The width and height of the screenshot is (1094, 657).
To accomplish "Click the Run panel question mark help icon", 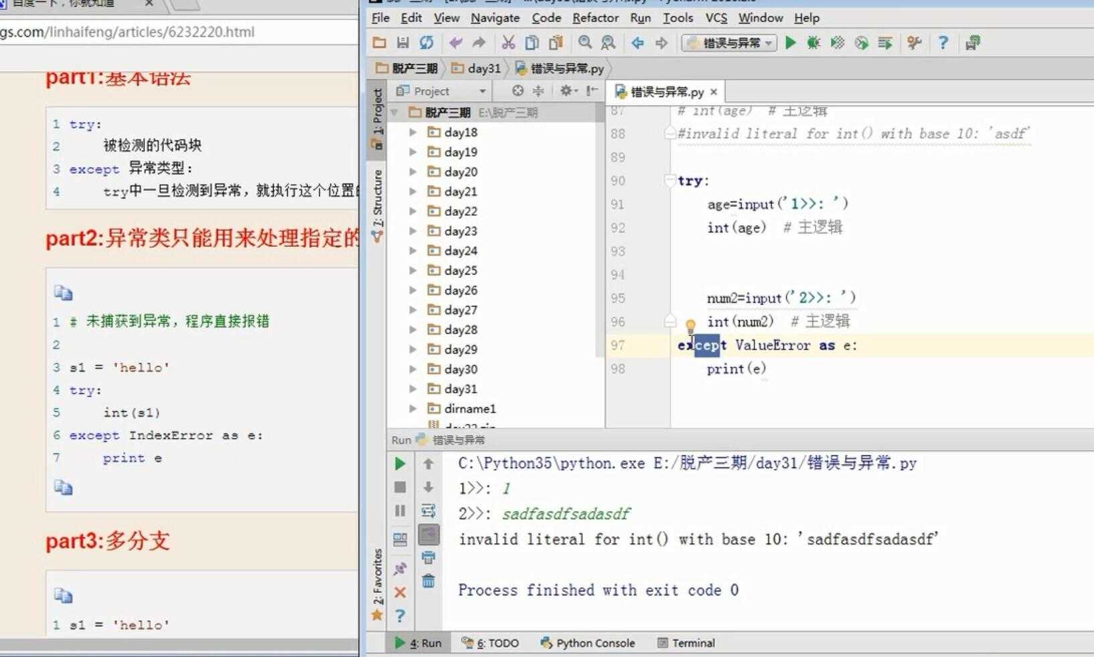I will tap(400, 615).
